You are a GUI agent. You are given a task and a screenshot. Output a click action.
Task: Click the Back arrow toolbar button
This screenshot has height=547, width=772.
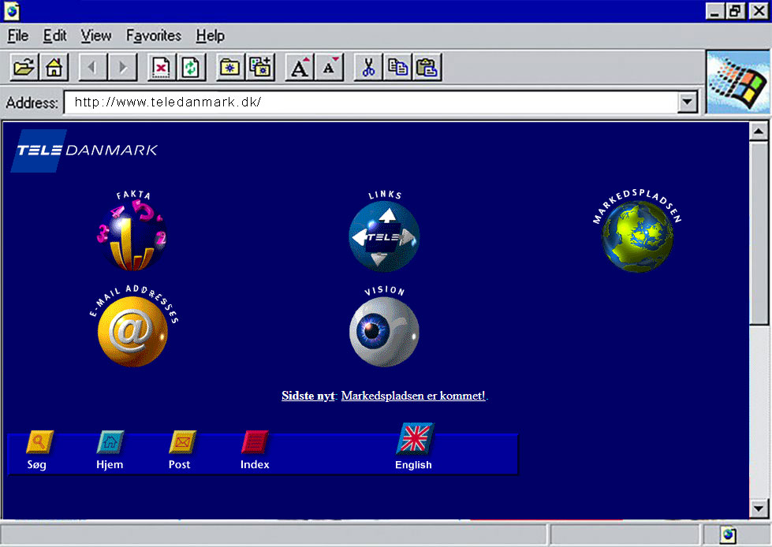92,67
